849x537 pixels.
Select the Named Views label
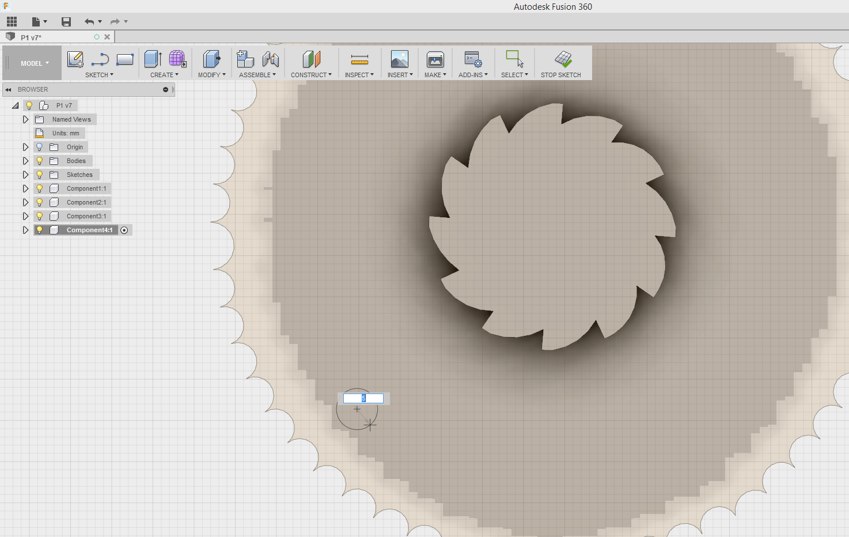pyautogui.click(x=71, y=119)
